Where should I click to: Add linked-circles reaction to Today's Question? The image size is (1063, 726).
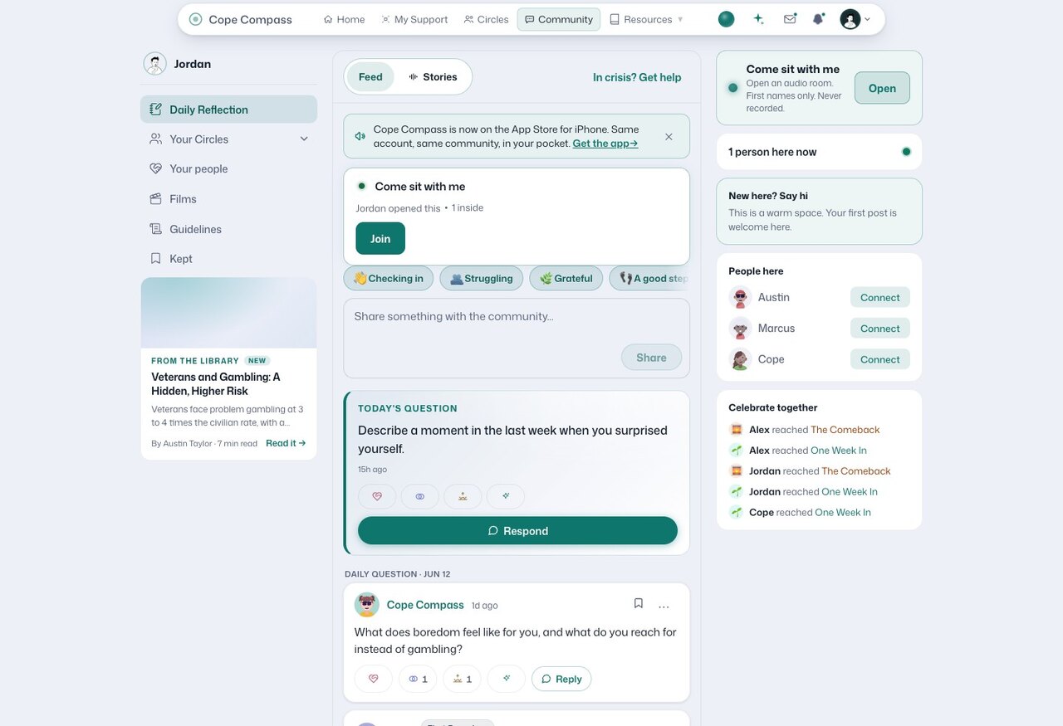[x=420, y=496]
